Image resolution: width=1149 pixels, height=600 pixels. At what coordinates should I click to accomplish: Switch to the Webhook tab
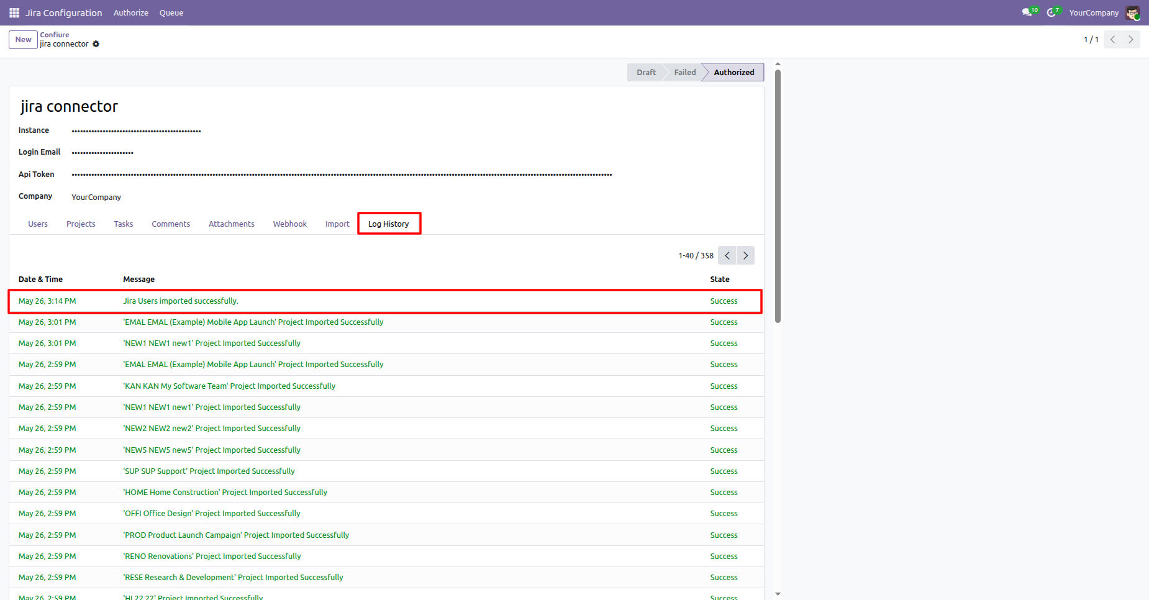tap(290, 224)
